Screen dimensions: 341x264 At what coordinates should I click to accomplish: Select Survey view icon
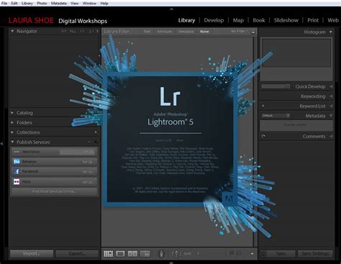point(145,253)
